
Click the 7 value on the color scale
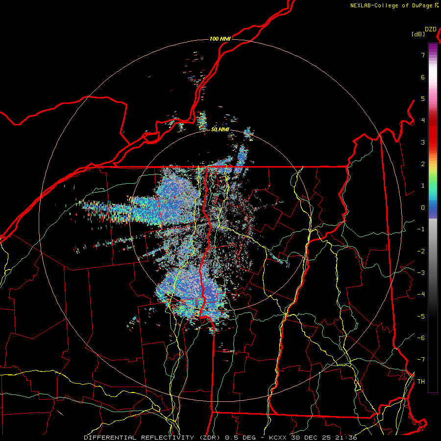coord(423,55)
